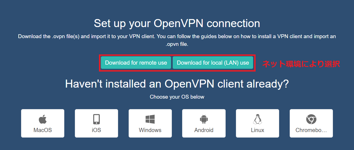Open the Linux text label
Image resolution: width=354 pixels, height=150 pixels.
click(258, 130)
